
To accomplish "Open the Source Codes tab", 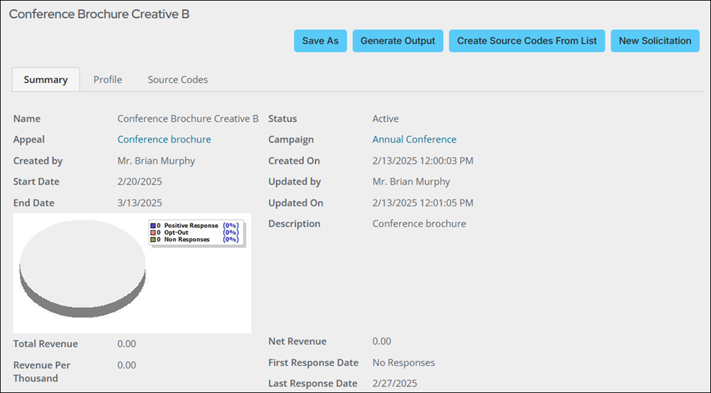I will 178,80.
